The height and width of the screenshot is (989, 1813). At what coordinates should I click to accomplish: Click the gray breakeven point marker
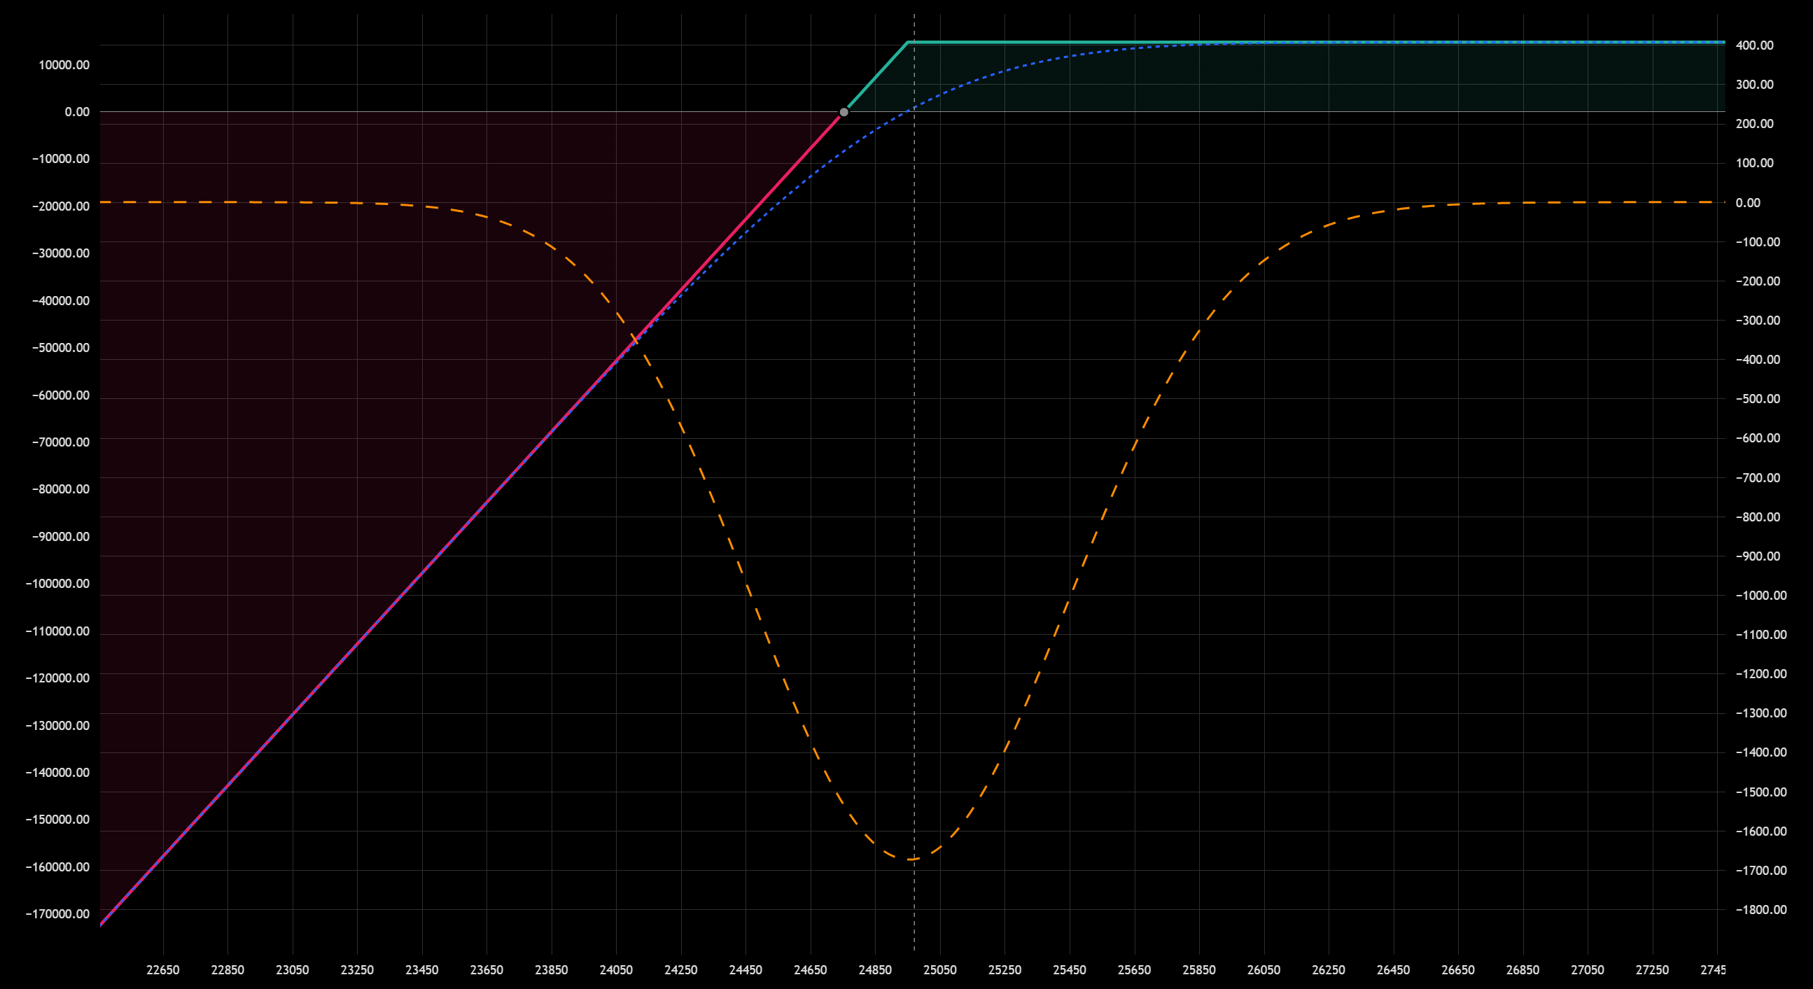pos(844,113)
